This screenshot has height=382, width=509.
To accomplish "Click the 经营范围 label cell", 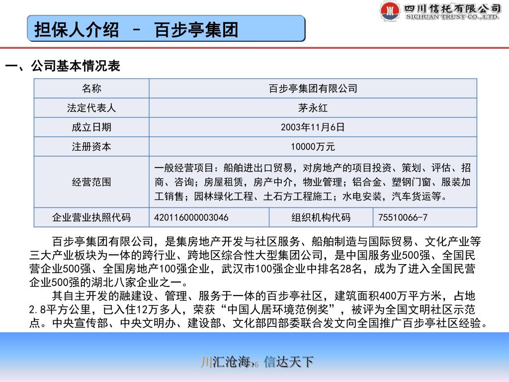I will click(91, 182).
